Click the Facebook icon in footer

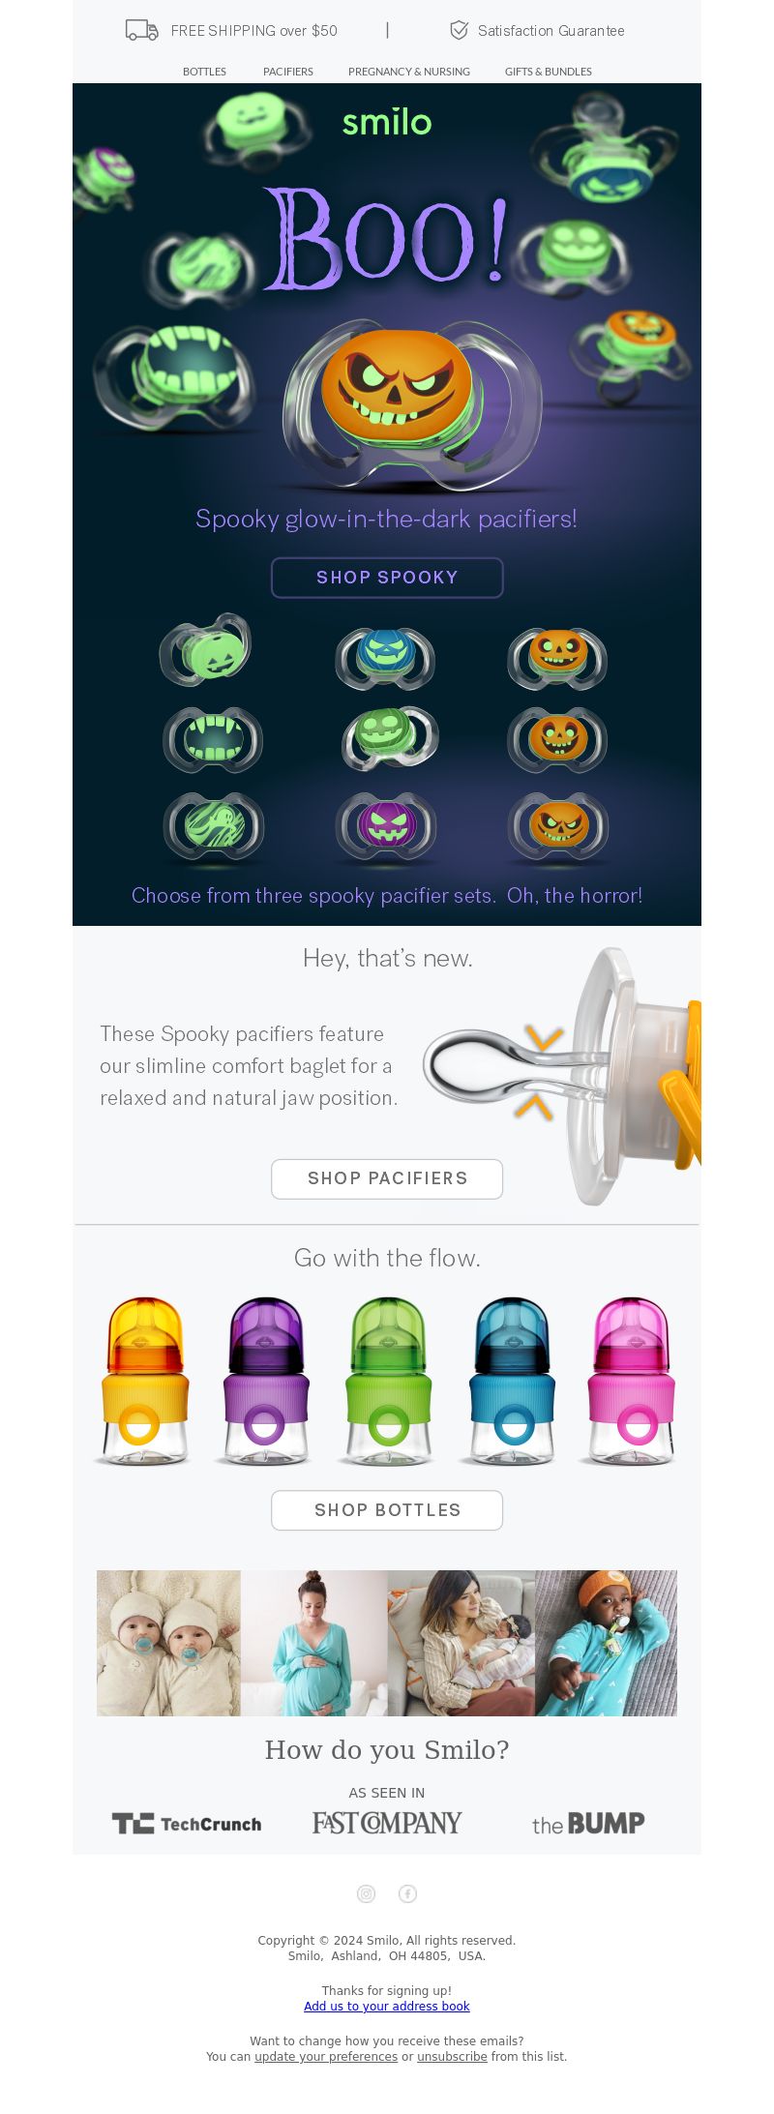click(x=407, y=1893)
